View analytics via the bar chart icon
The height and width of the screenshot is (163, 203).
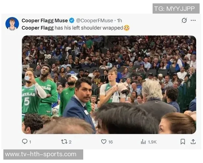143,142
